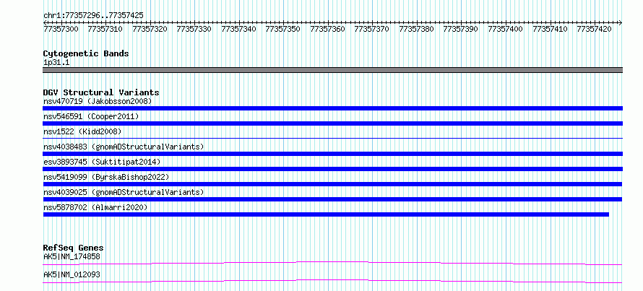Screen dimensions: 643x291
Task: Click the nsv4039025 (gnomADStructuralVariants) label
Action: pos(124,192)
